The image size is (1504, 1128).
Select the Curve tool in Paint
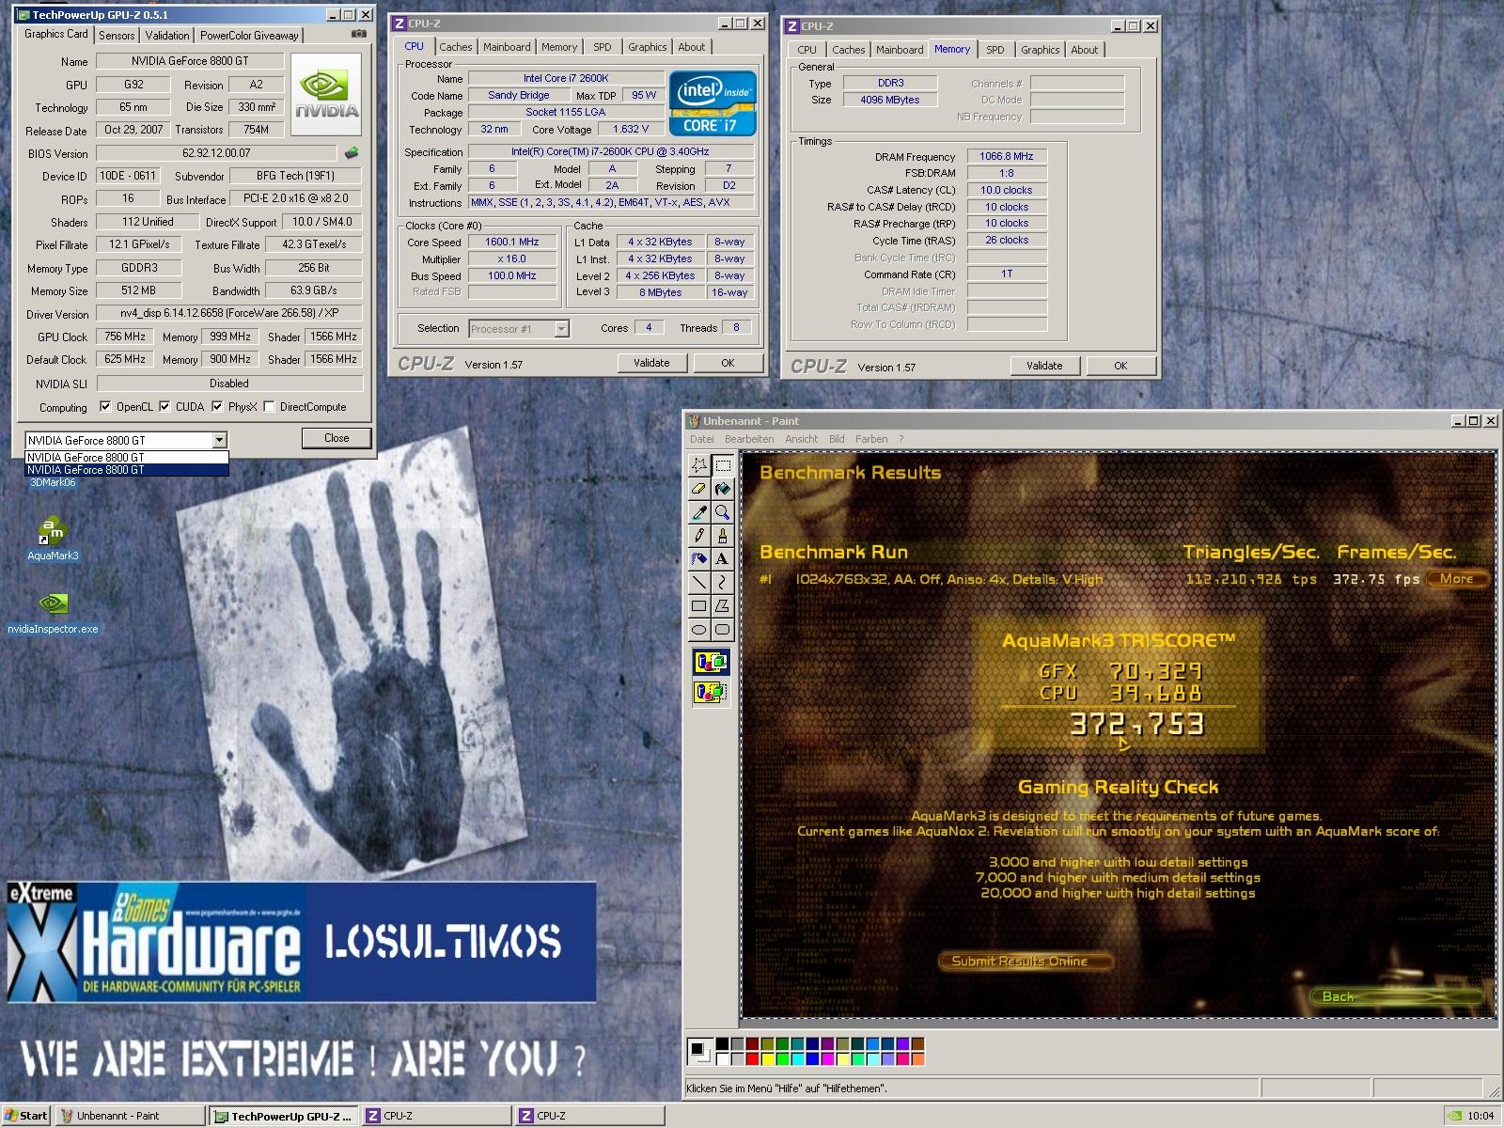click(722, 583)
